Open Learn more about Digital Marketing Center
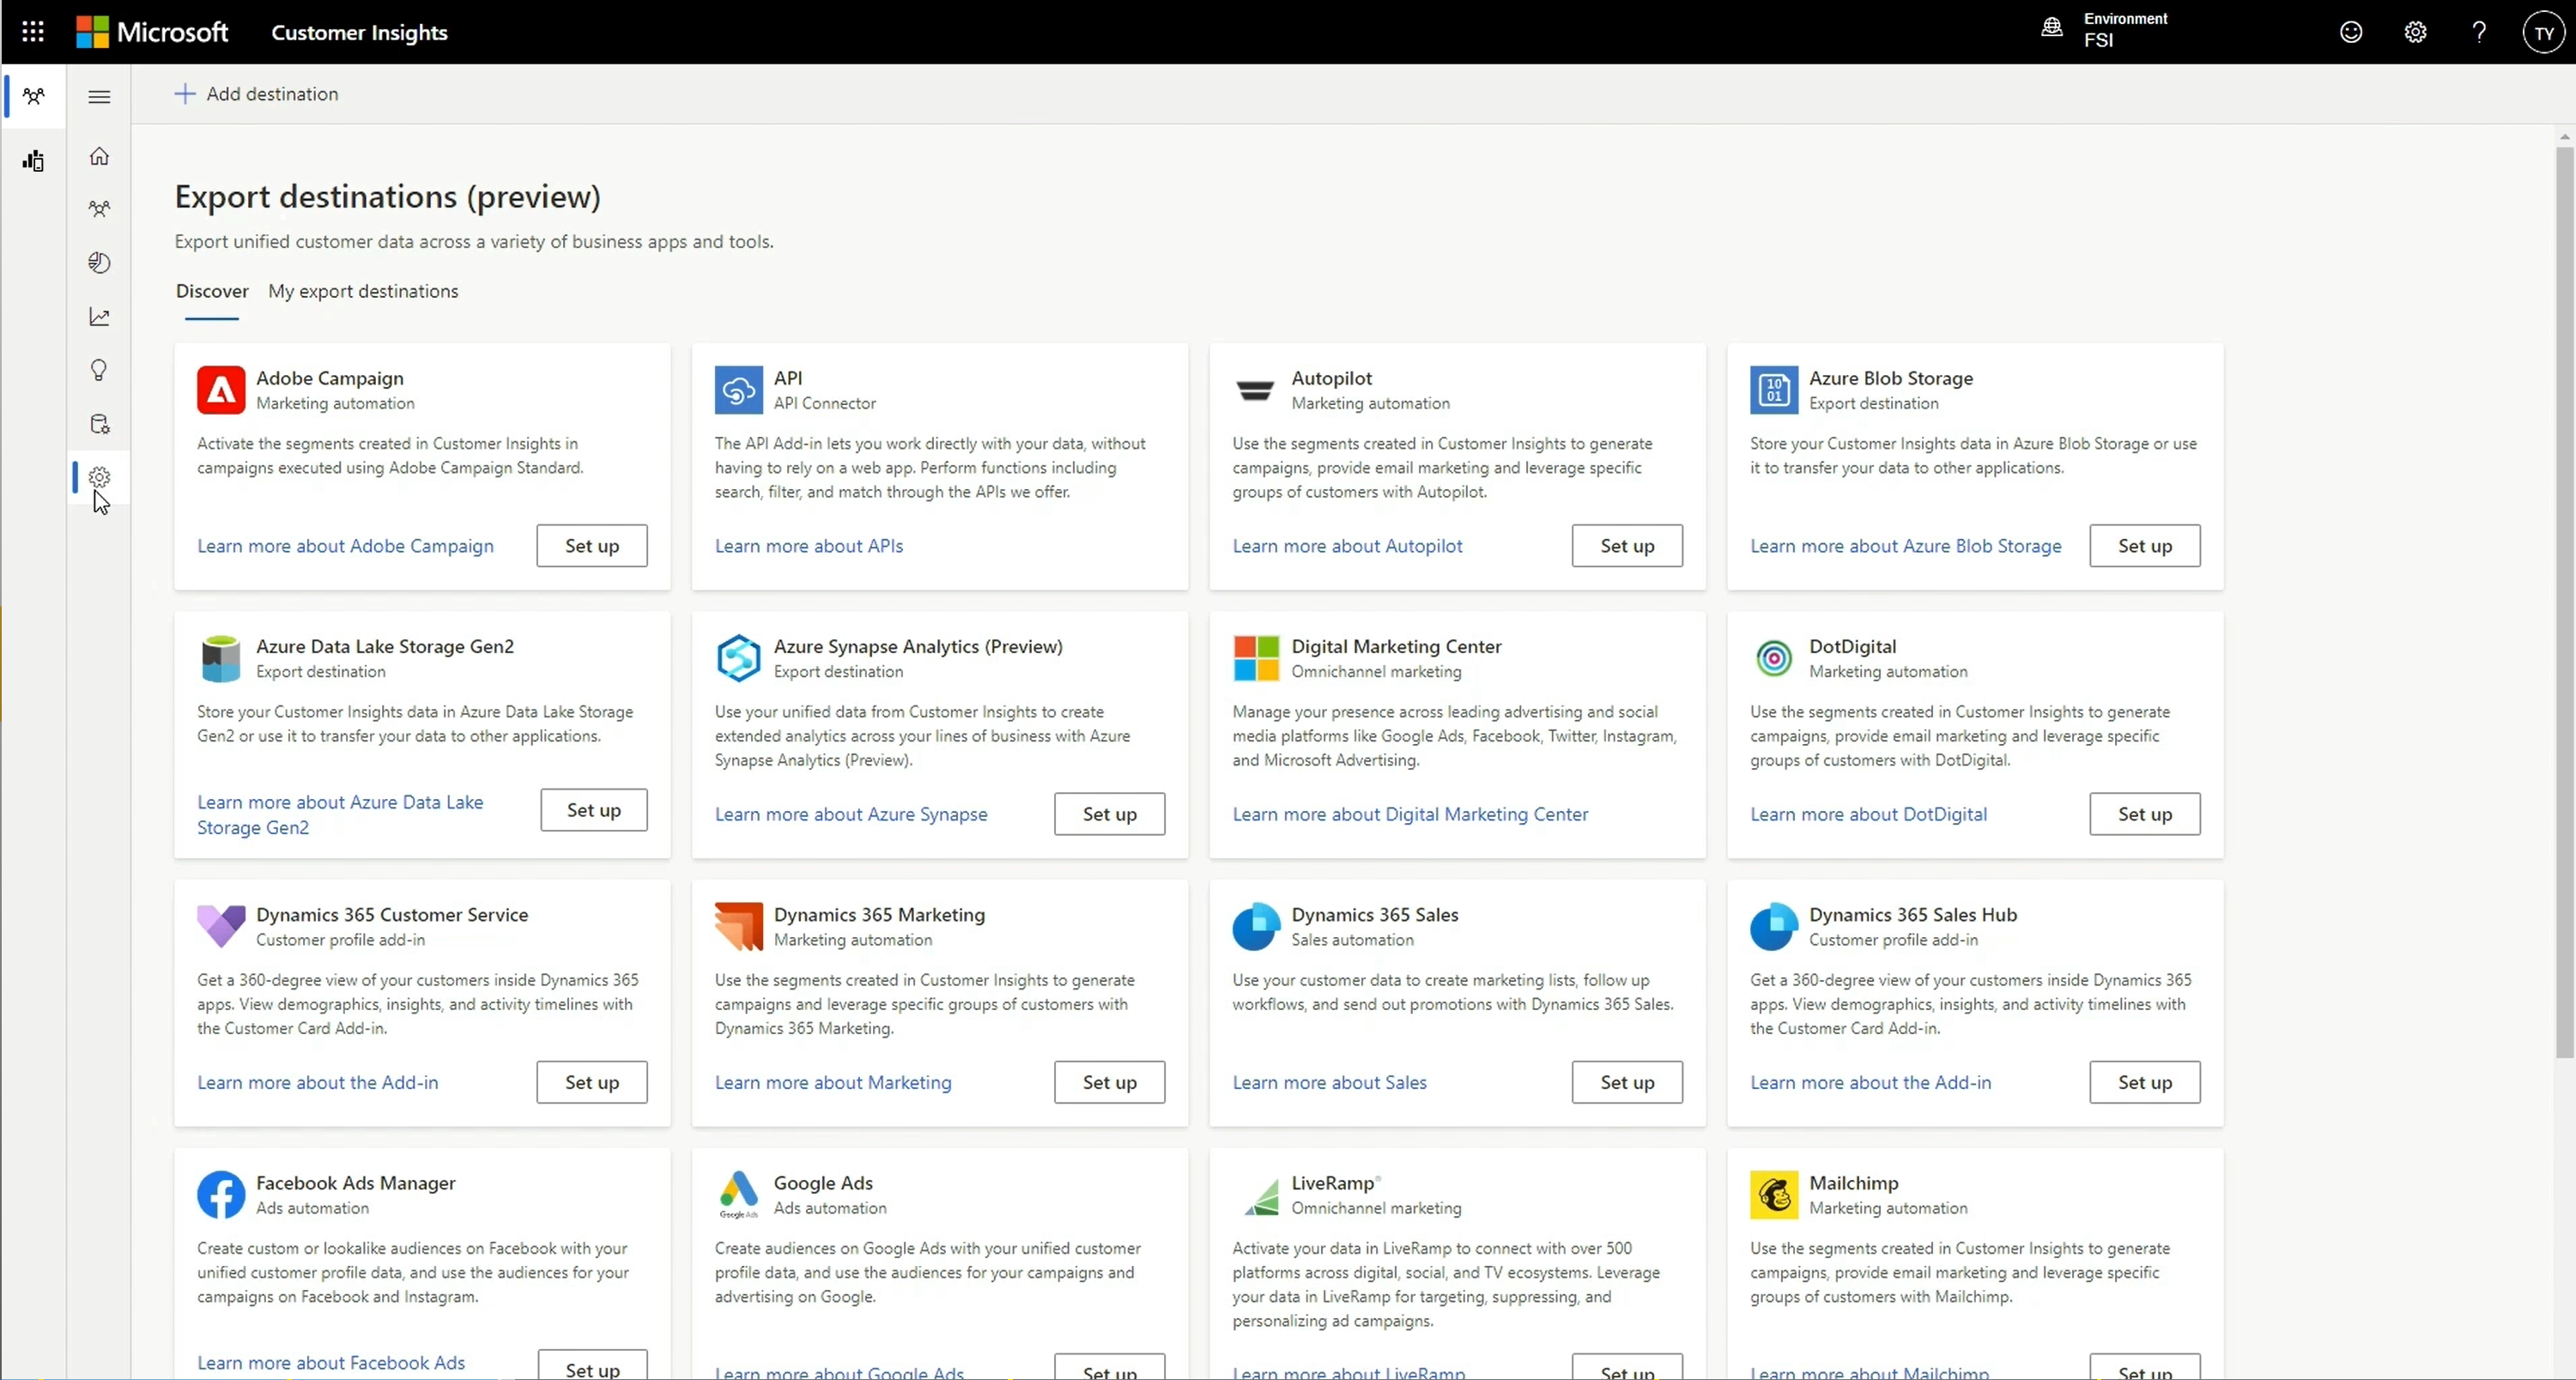Image resolution: width=2576 pixels, height=1380 pixels. tap(1410, 814)
